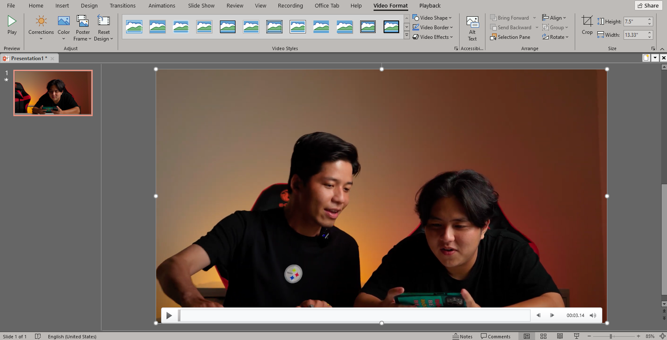Zoom in with the plus button
Image resolution: width=667 pixels, height=340 pixels.
tap(638, 336)
